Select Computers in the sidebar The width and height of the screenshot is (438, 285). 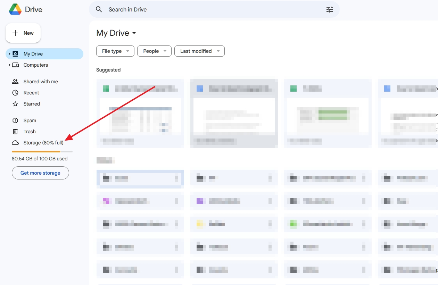click(x=35, y=65)
